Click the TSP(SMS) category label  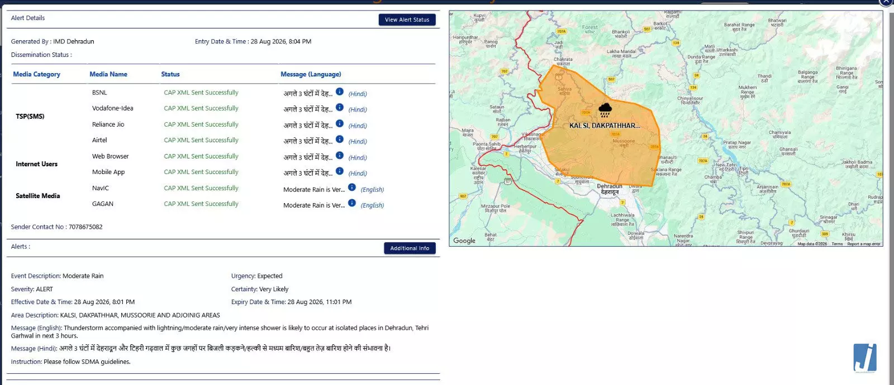[x=30, y=116]
